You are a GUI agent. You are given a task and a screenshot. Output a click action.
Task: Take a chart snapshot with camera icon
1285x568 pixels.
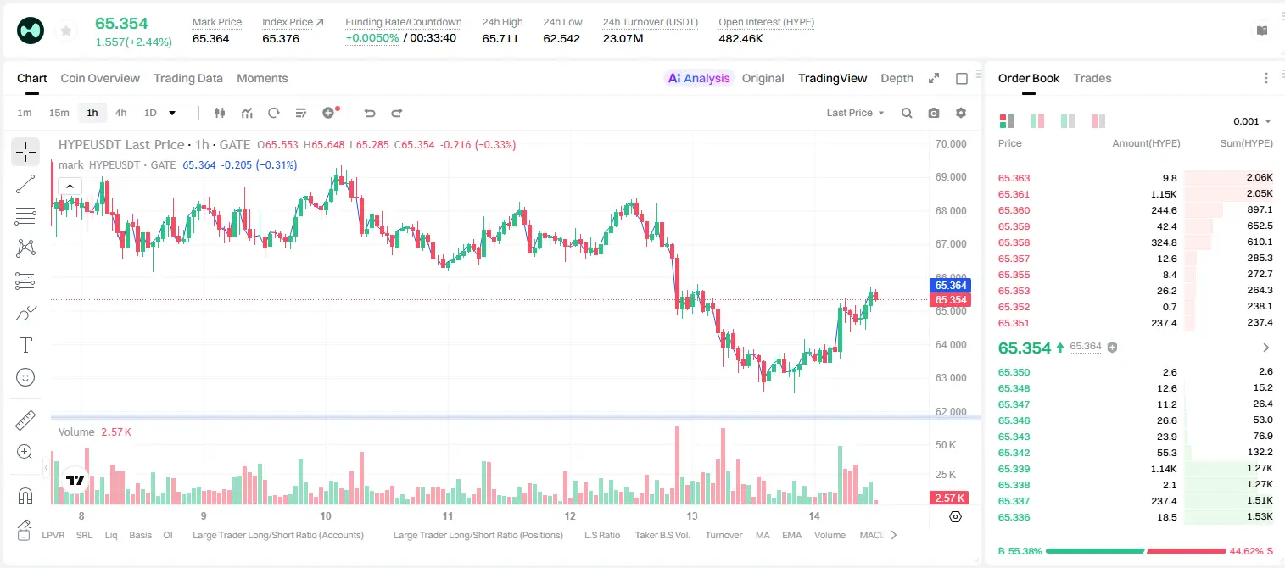(934, 113)
